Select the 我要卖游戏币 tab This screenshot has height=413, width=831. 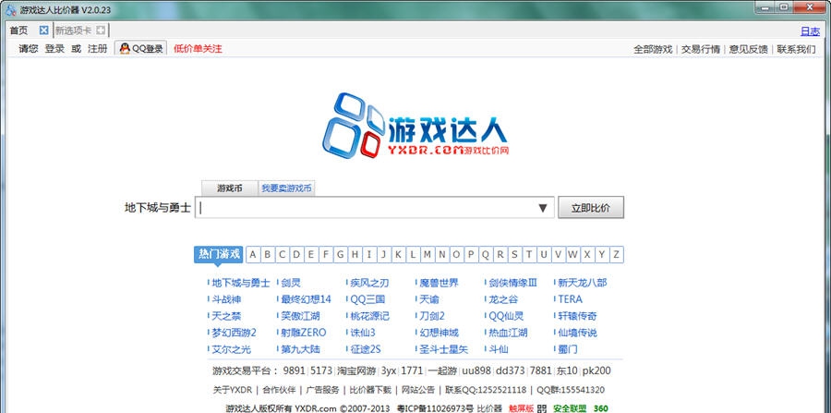tap(286, 188)
